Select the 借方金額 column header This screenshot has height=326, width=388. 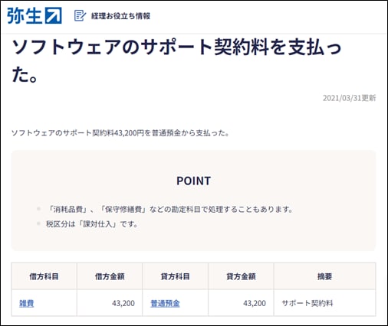pos(110,276)
